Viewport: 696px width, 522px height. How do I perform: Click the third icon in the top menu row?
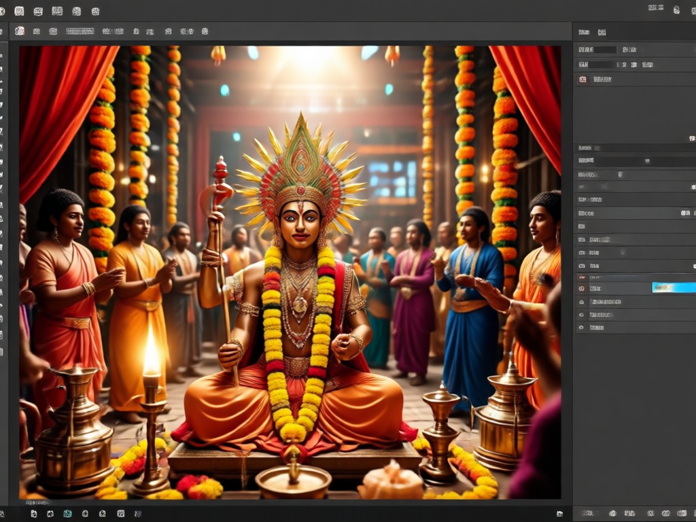coord(57,11)
